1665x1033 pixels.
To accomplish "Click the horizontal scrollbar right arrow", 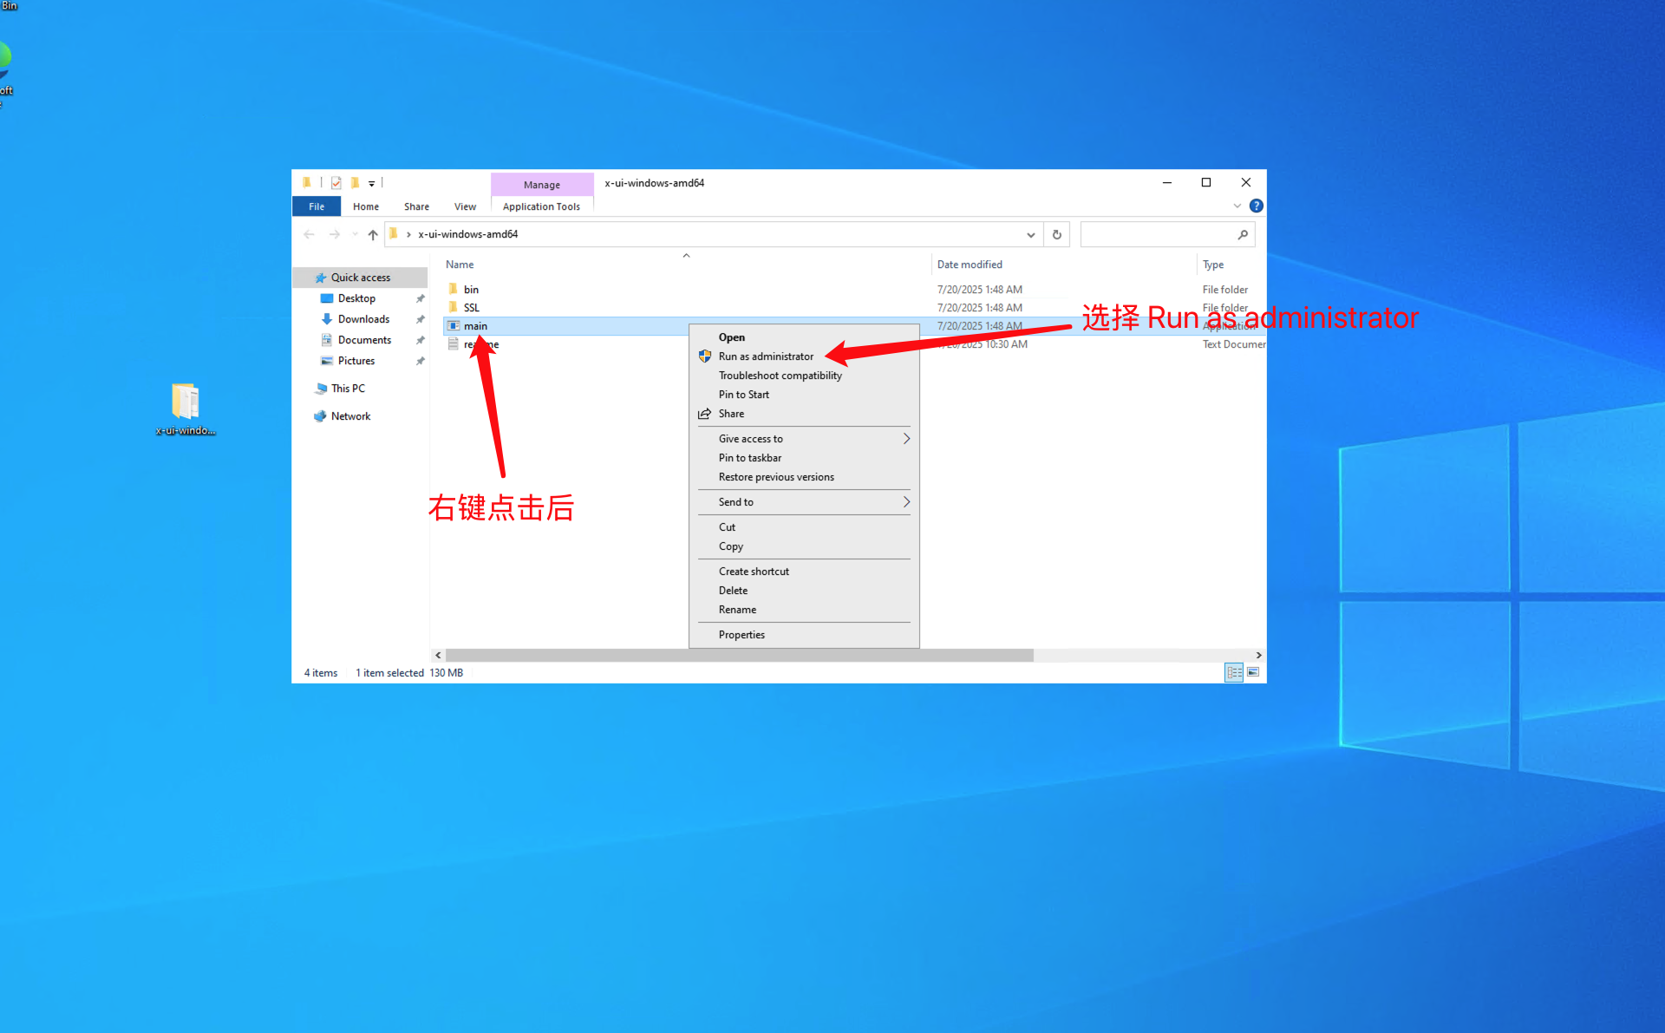I will coord(1258,655).
